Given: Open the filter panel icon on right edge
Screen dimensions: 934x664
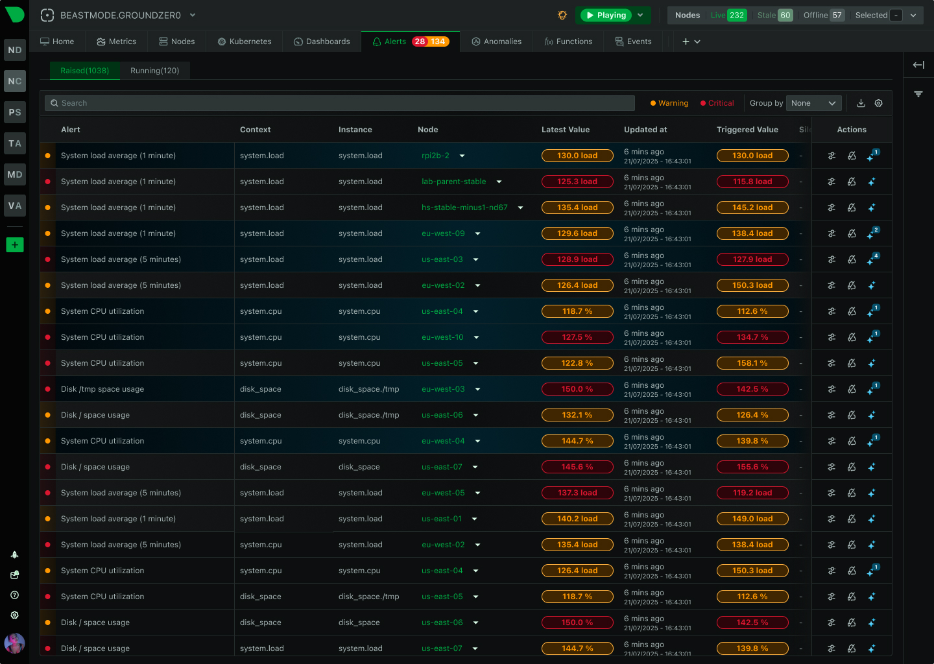Looking at the screenshot, I should (918, 93).
